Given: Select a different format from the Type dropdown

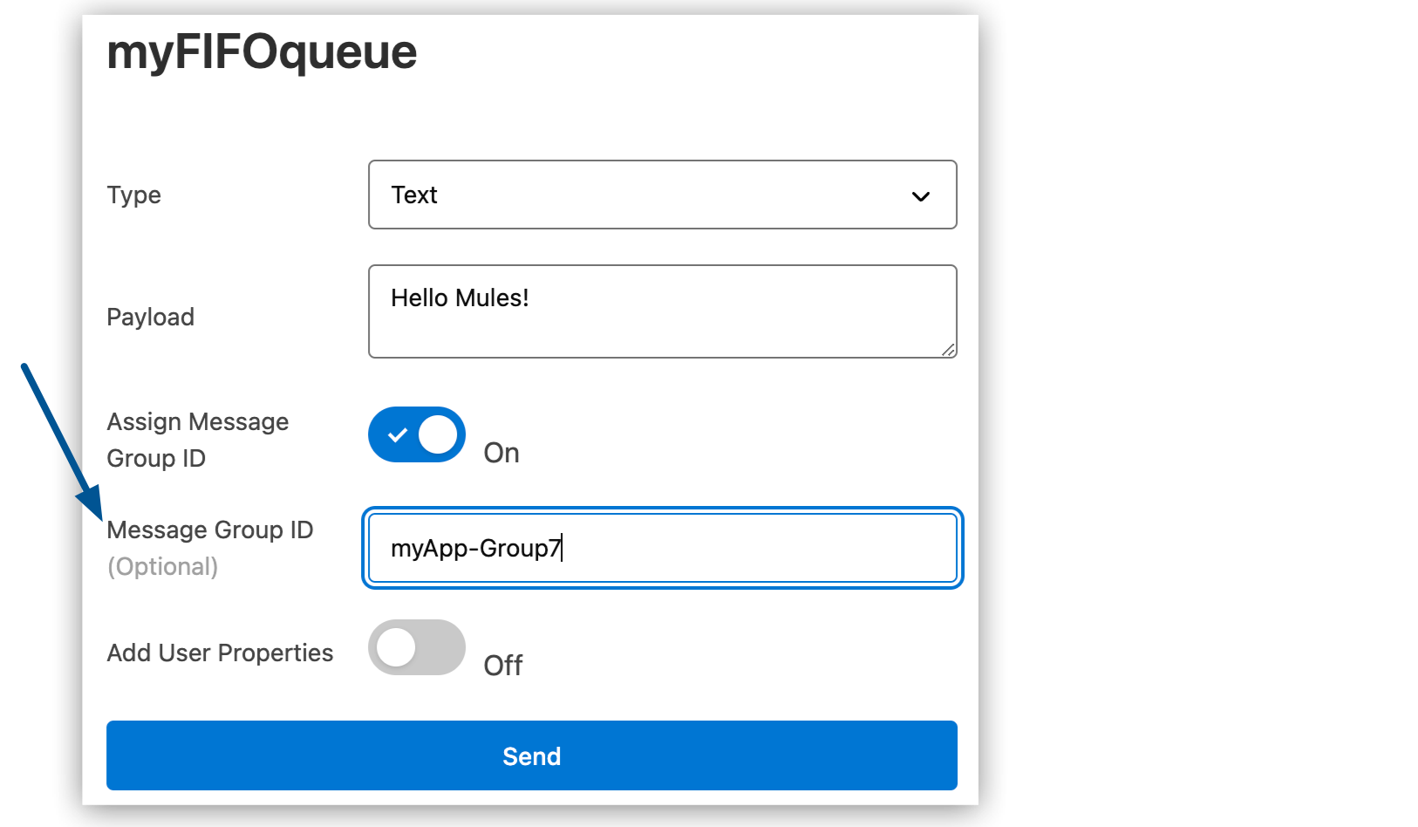Looking at the screenshot, I should [663, 195].
